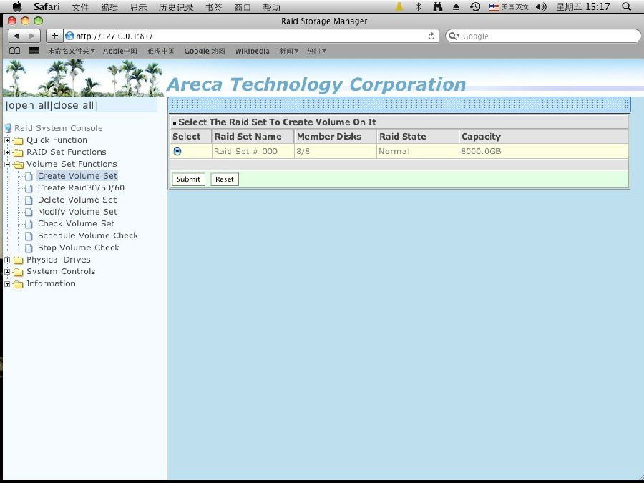
Task: Open Create Volume Set in the tree
Action: (x=77, y=176)
